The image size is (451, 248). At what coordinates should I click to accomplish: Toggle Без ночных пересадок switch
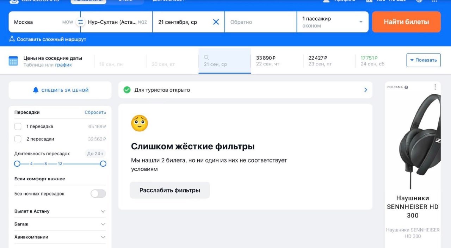click(x=98, y=193)
